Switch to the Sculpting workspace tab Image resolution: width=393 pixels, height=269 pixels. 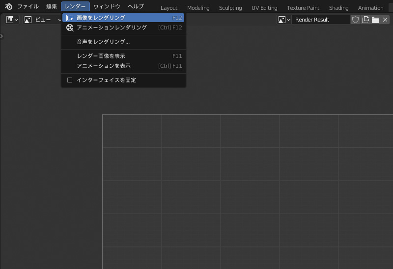tap(230, 8)
